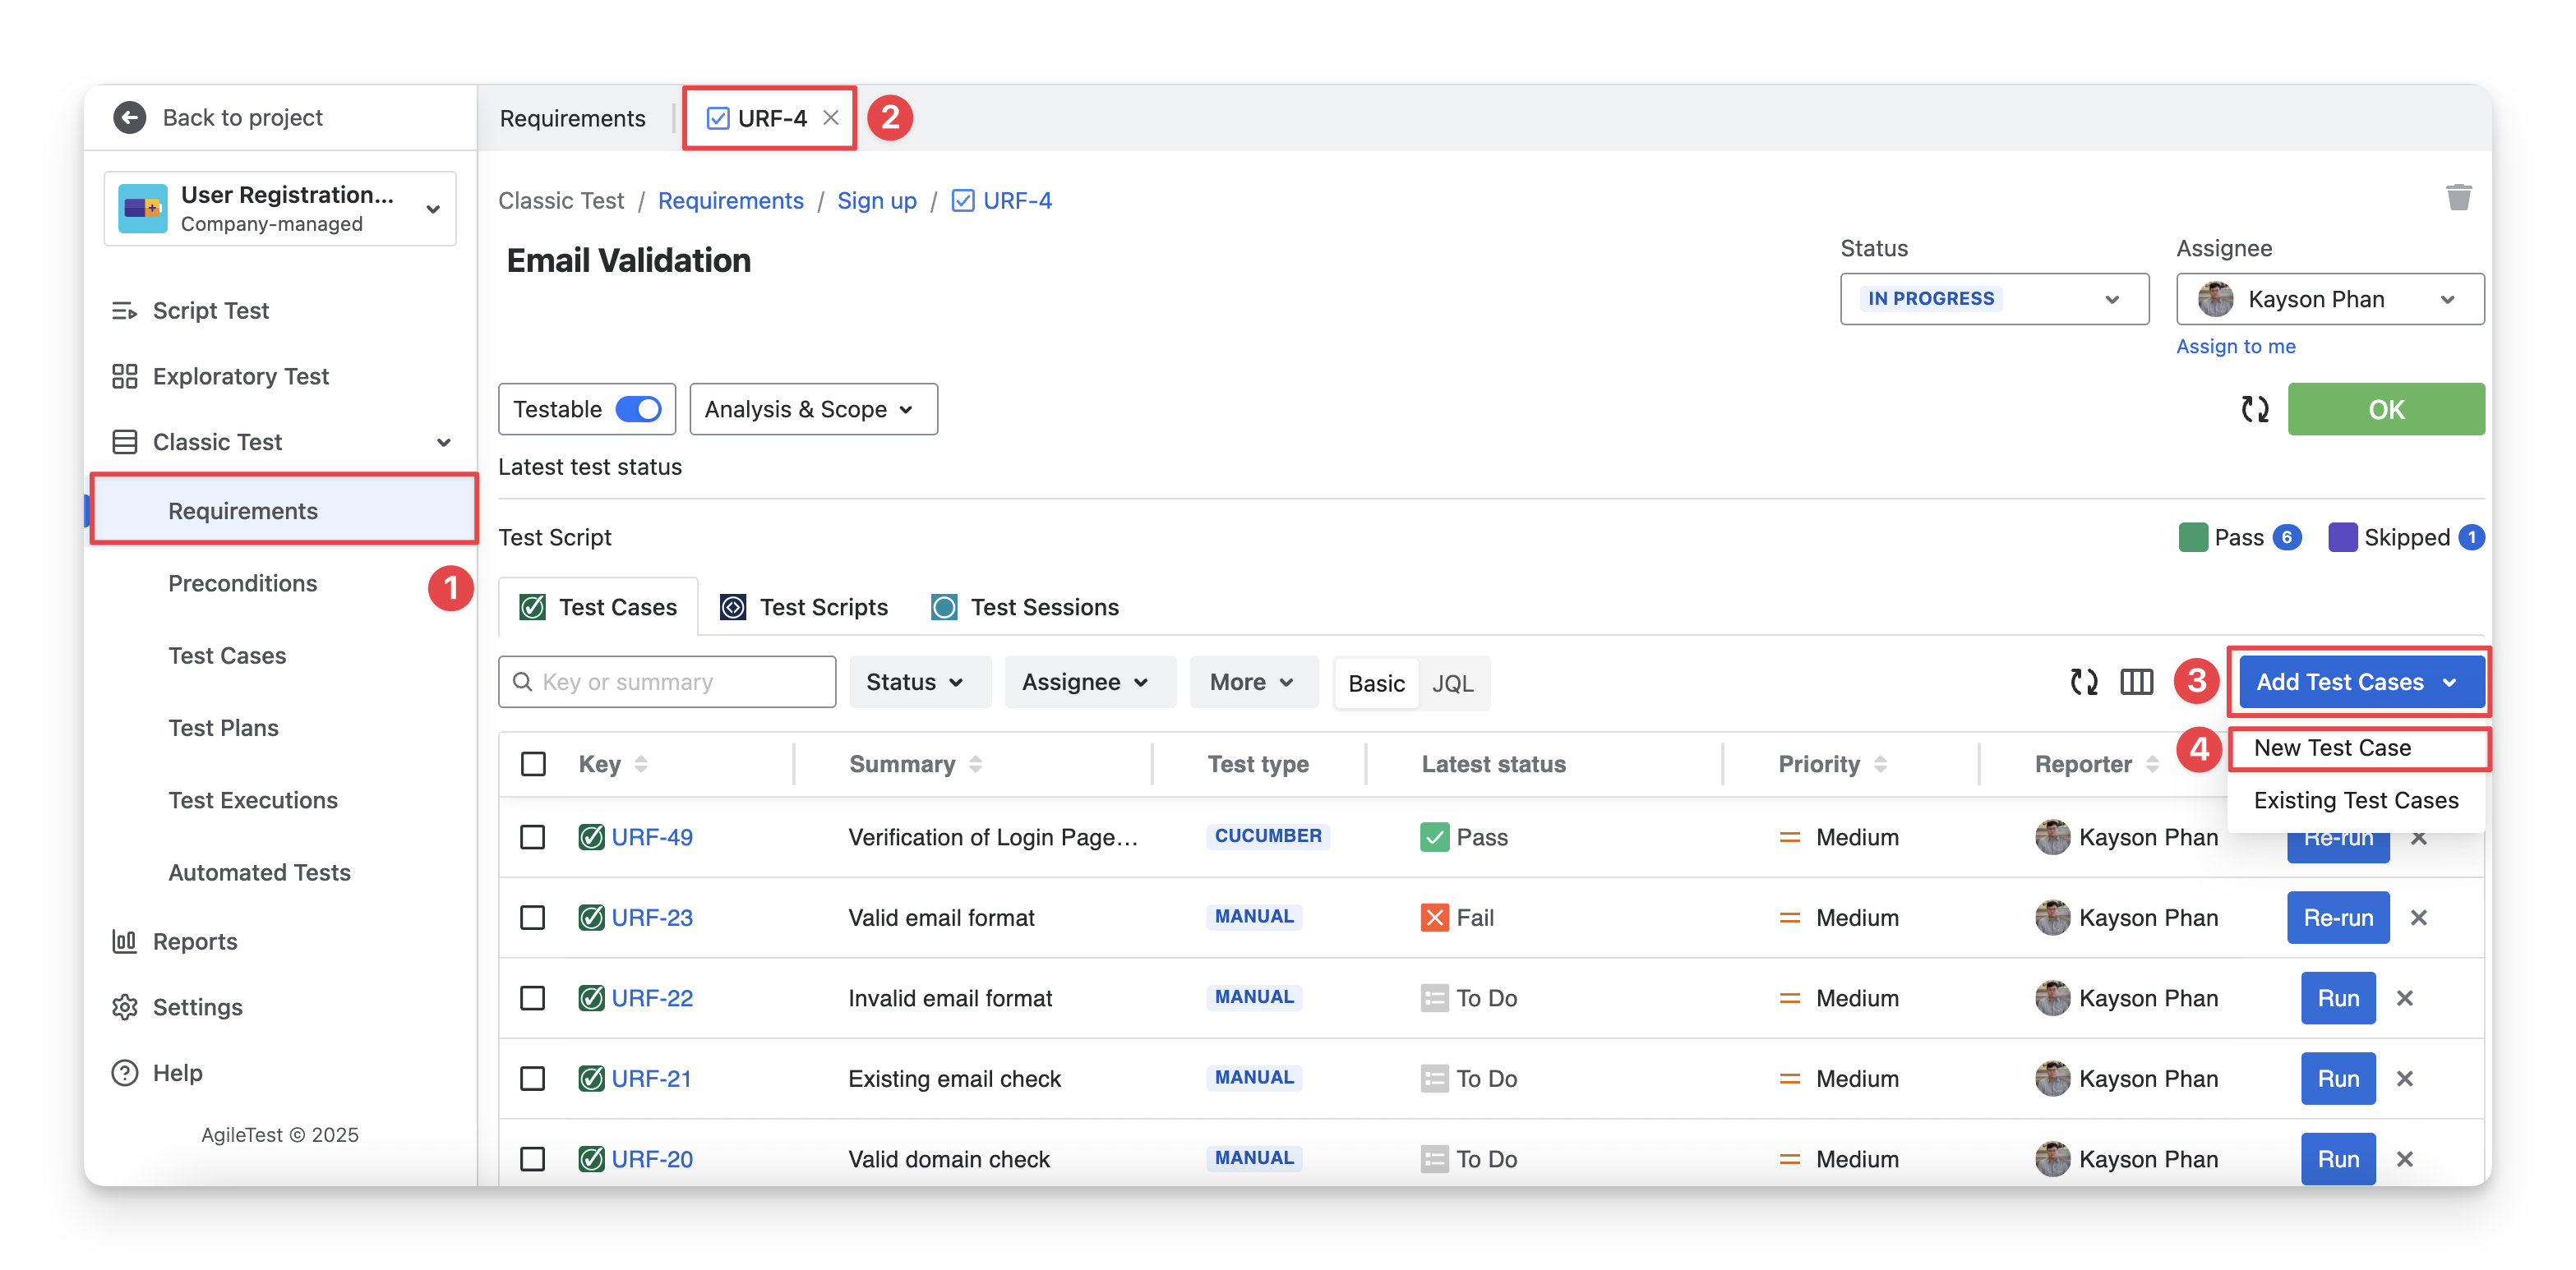Screen dimensions: 2576x1270
Task: Close the URF-4 tab
Action: [831, 118]
